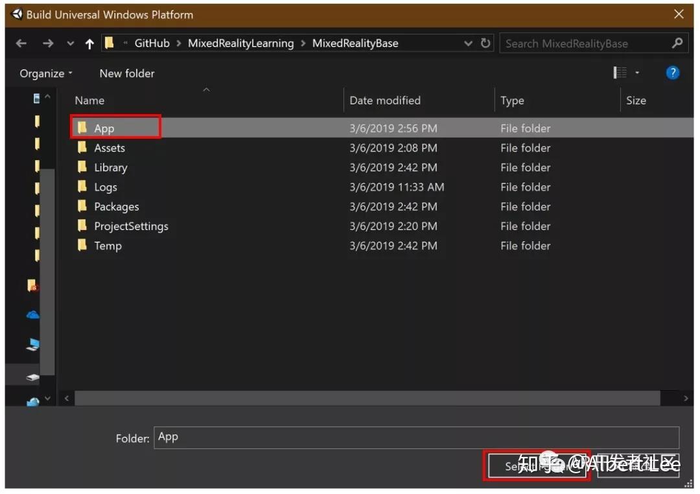The image size is (700, 494).
Task: Open help with the question mark
Action: coord(672,73)
